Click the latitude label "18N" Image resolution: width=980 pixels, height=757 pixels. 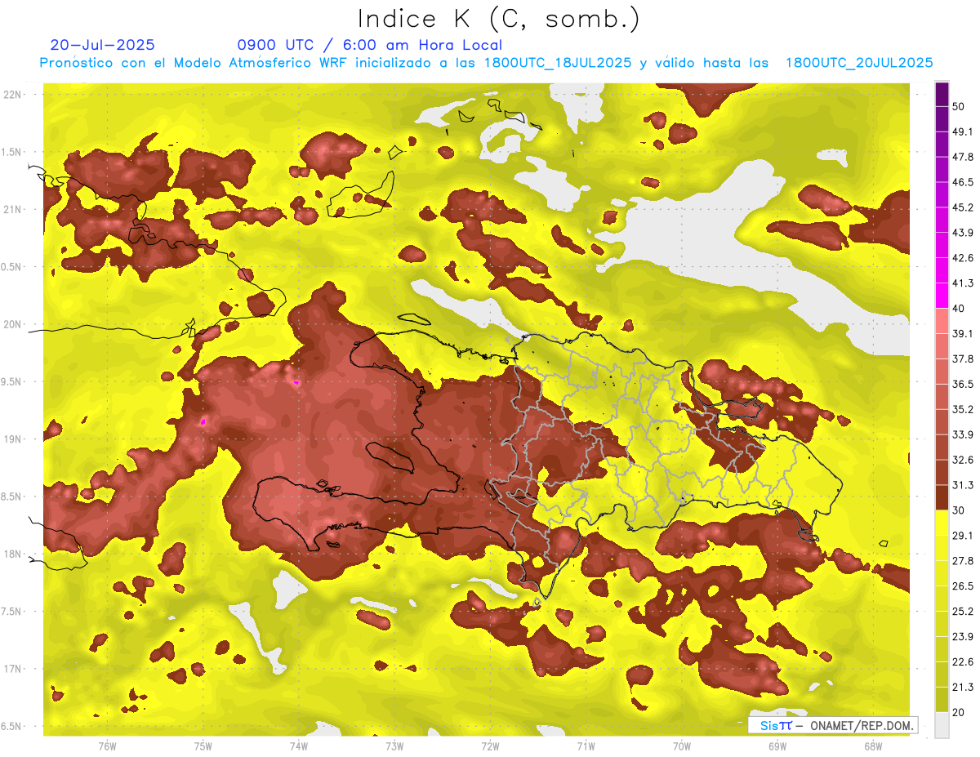(x=12, y=554)
